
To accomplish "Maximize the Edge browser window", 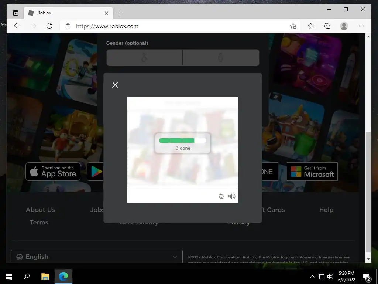I will pos(346,9).
